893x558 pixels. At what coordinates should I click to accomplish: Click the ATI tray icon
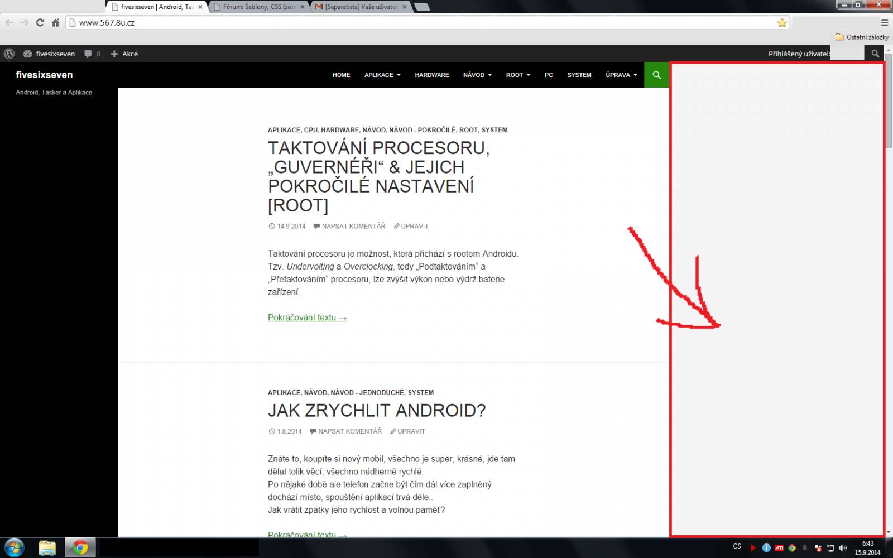779,548
